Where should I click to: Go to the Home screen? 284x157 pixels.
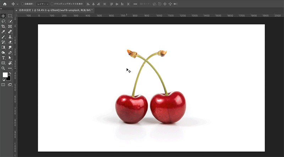point(5,4)
